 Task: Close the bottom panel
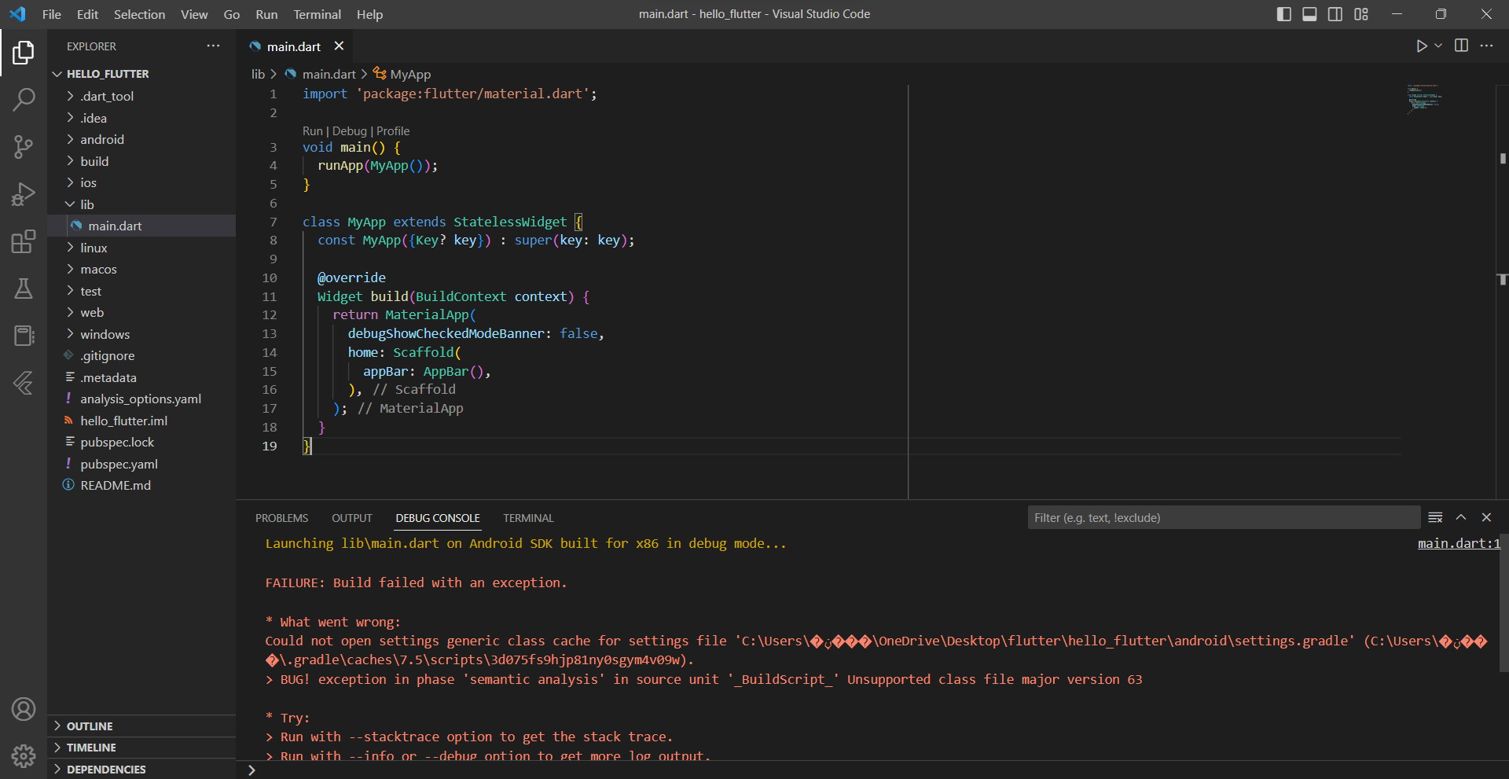tap(1486, 517)
